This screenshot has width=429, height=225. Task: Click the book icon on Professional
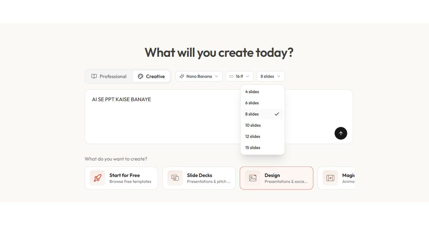pos(94,76)
